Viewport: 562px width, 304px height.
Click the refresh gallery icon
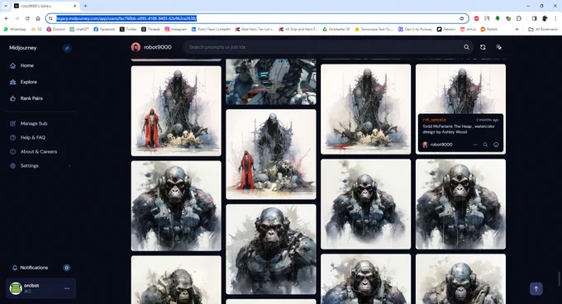pos(483,47)
